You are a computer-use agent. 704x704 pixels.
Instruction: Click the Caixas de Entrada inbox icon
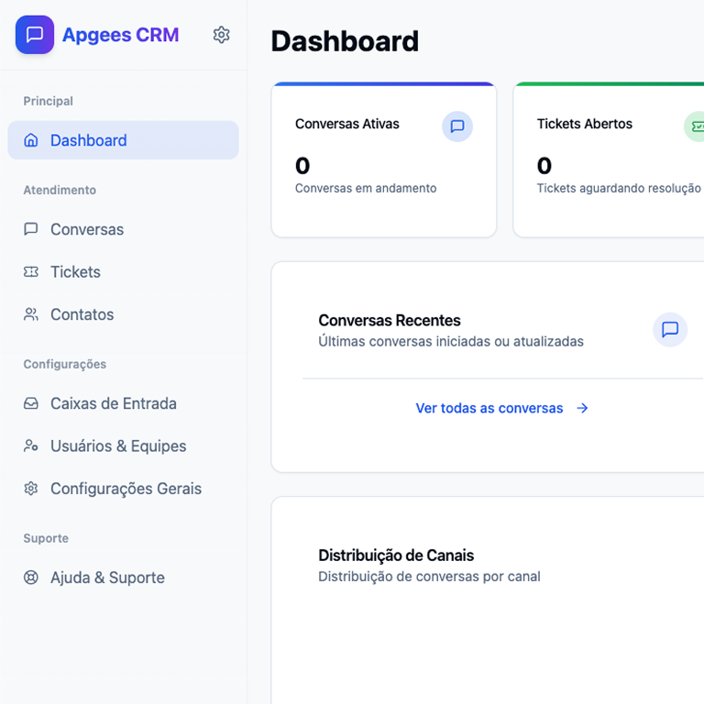pos(30,403)
